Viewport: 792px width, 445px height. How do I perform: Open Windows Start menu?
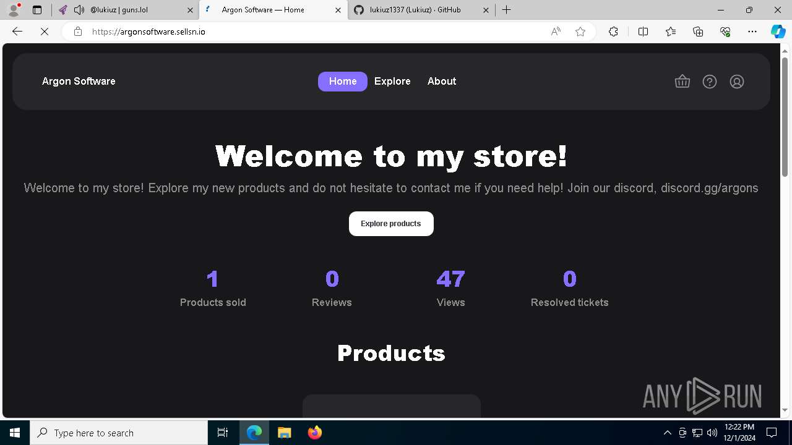click(x=15, y=433)
